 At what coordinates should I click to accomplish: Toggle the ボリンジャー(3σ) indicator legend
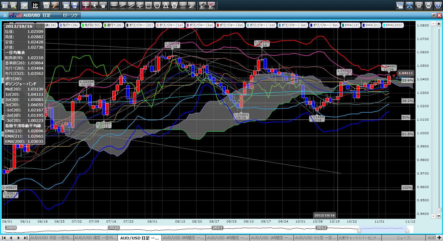point(229,25)
